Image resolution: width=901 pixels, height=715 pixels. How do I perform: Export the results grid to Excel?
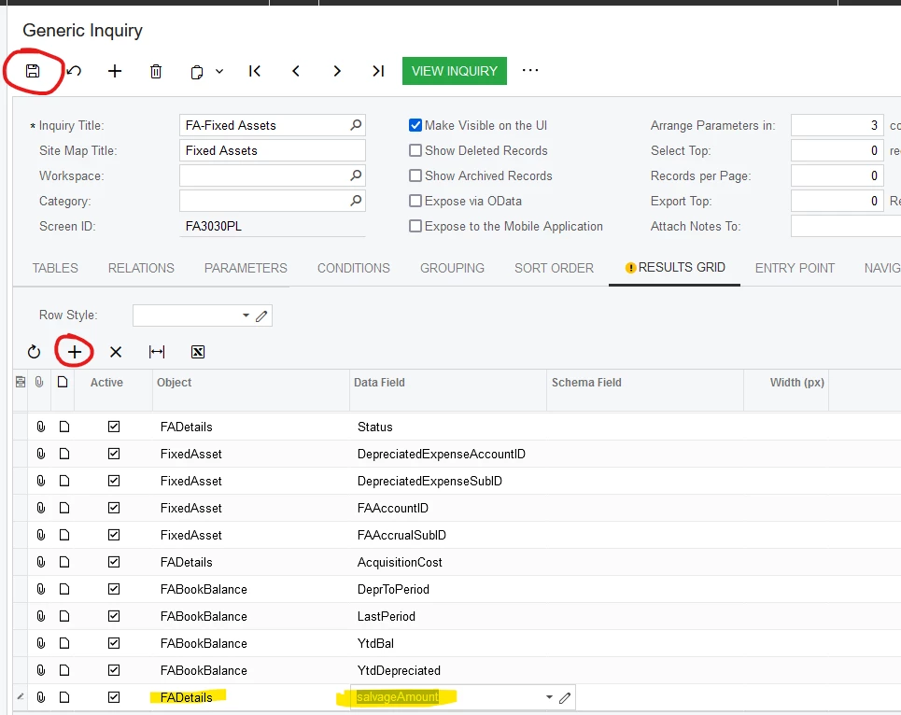point(197,352)
